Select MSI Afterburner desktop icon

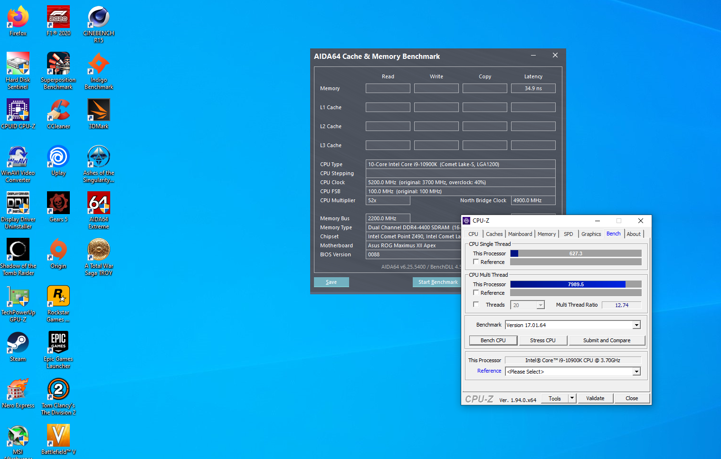[18, 441]
